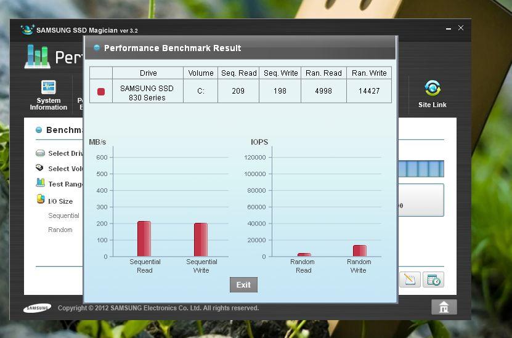512x338 pixels.
Task: Click the Performance Benchmark Result title
Action: point(173,48)
